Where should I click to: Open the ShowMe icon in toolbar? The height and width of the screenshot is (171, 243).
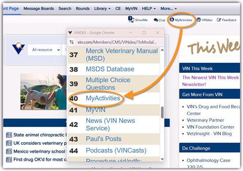coord(131,19)
